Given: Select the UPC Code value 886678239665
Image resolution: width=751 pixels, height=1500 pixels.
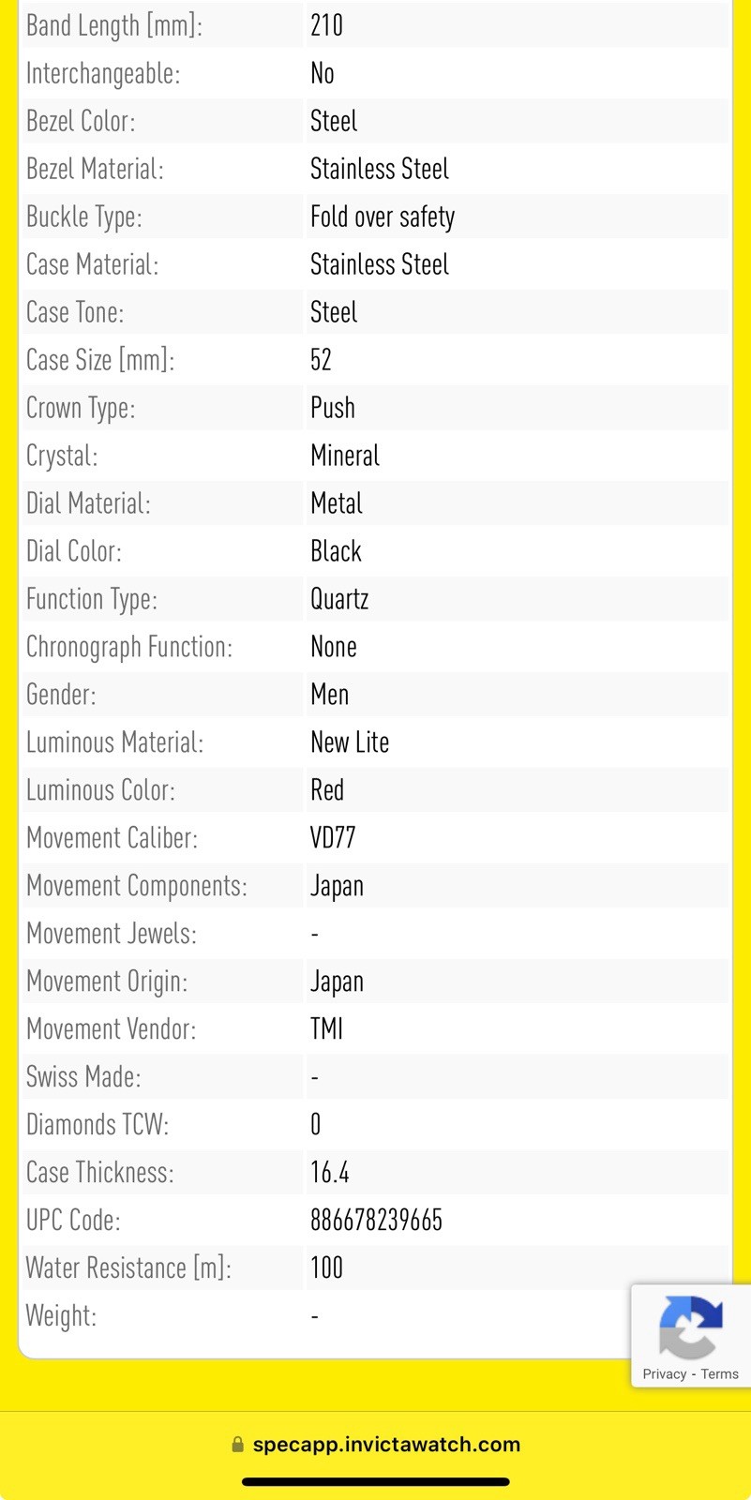Looking at the screenshot, I should pyautogui.click(x=376, y=1220).
